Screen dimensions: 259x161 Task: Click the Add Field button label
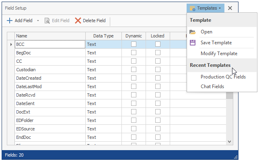click(23, 21)
